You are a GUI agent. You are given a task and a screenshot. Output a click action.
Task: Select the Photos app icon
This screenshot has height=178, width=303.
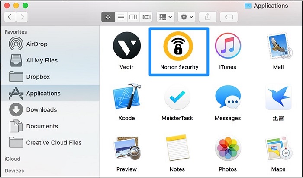pyautogui.click(x=228, y=148)
